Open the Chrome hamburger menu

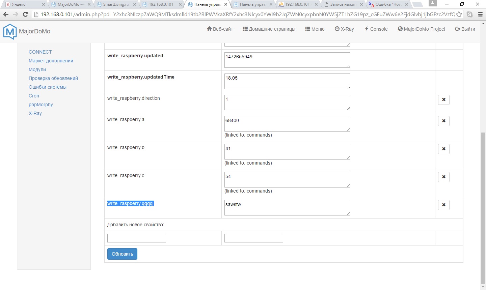[480, 14]
